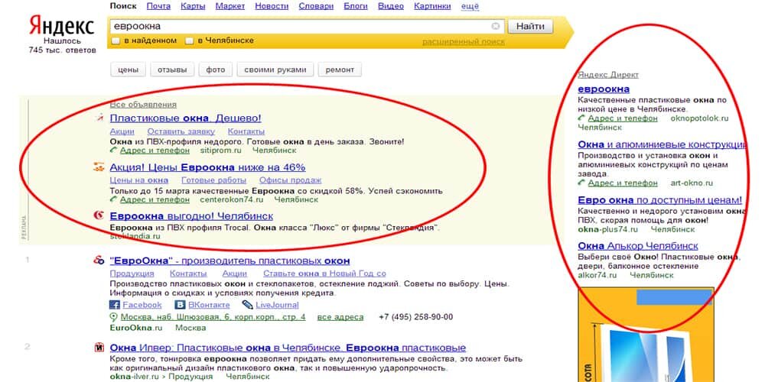Switch to the Карты tab

pos(193,6)
